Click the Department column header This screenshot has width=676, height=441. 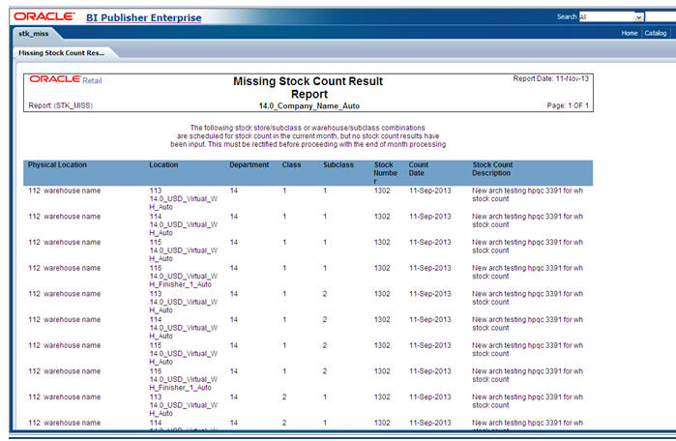(250, 164)
